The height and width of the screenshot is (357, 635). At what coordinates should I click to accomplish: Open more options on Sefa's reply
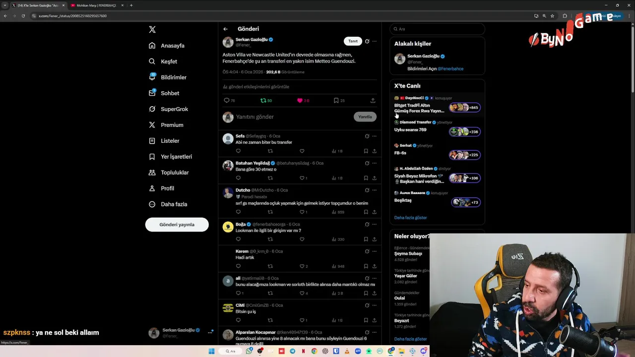375,136
